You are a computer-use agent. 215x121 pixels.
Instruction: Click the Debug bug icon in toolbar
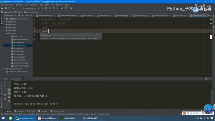43,8
